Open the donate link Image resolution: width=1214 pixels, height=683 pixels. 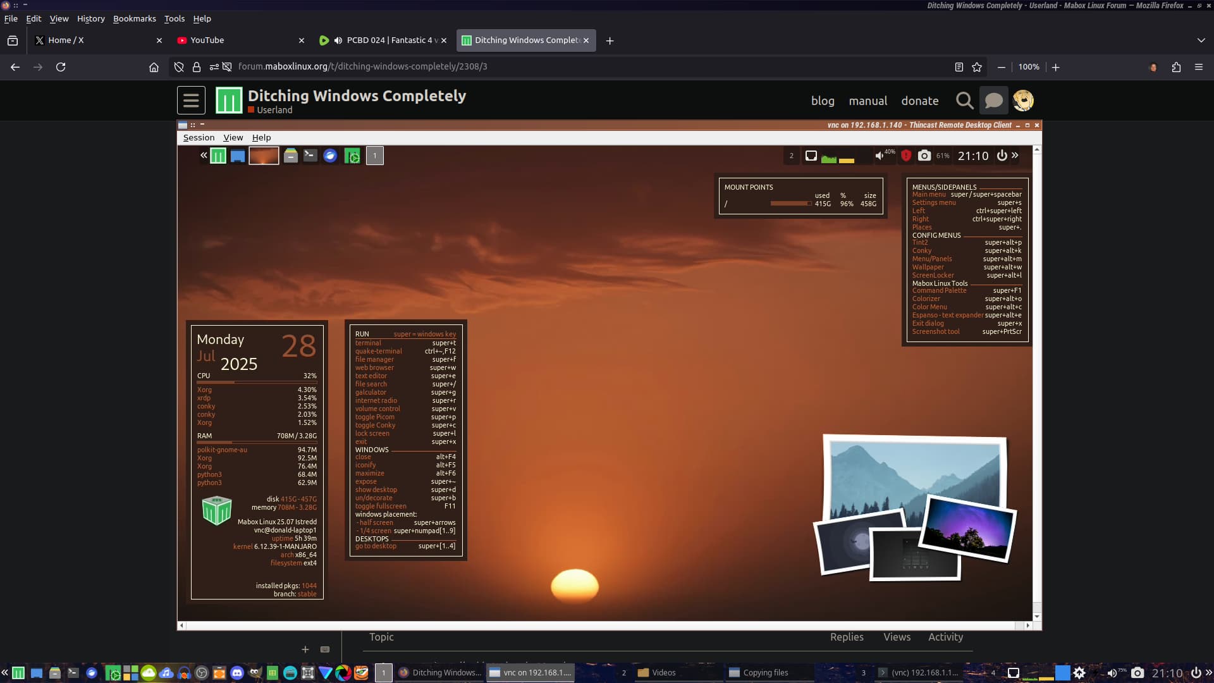(x=919, y=101)
